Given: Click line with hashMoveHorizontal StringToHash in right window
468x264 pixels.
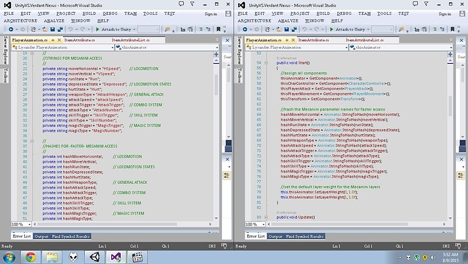Looking at the screenshot, I should [340, 115].
